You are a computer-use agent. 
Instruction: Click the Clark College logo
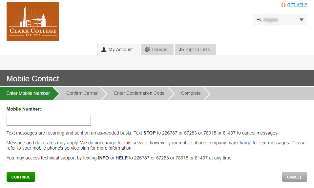pos(32,21)
